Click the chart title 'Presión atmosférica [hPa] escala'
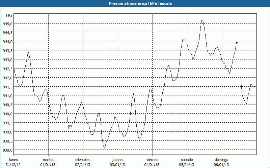Image resolution: width=270 pixels, height=168 pixels. coord(135,3)
